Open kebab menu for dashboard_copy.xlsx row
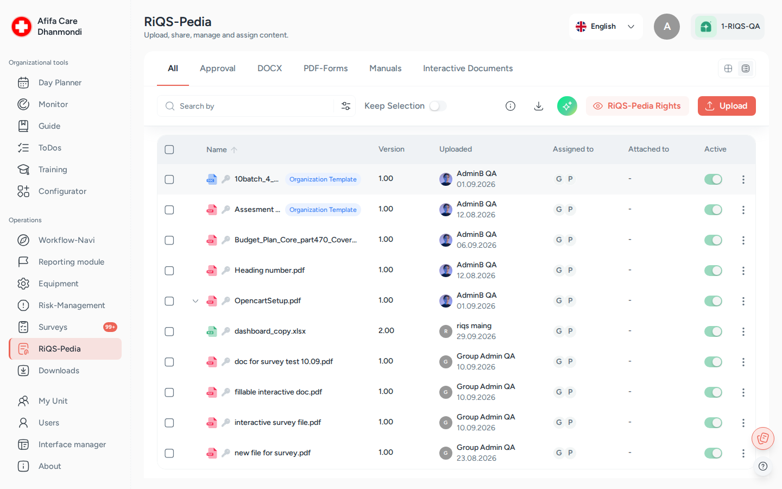The height and width of the screenshot is (489, 782). pos(743,331)
